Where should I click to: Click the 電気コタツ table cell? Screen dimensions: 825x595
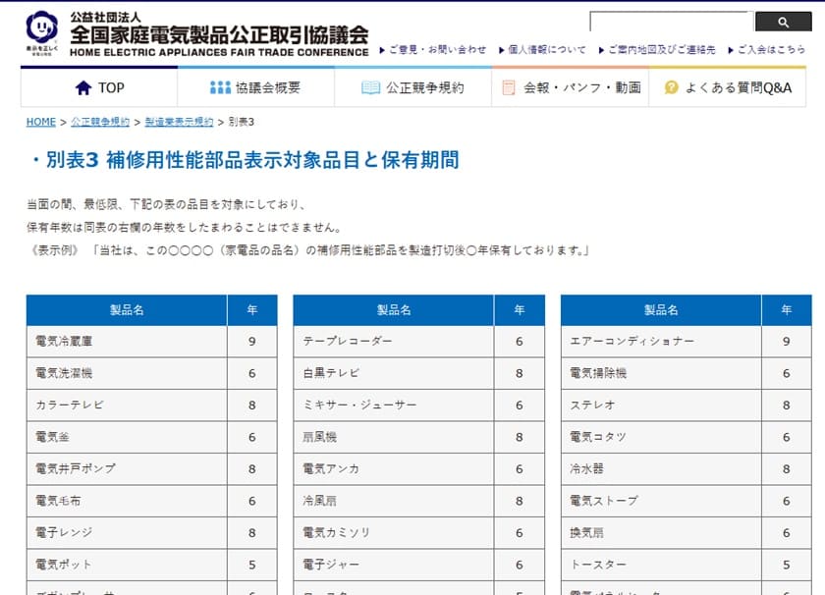point(661,437)
